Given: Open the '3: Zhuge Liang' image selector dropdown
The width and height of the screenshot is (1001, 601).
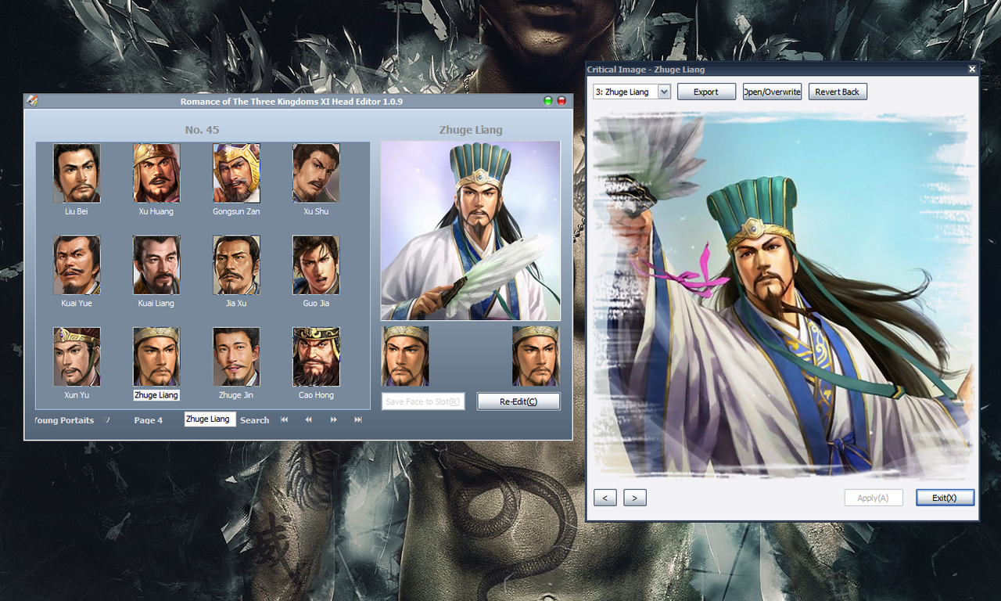Looking at the screenshot, I should [664, 92].
